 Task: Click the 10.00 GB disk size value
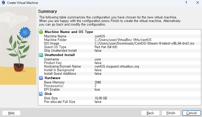[101, 98]
